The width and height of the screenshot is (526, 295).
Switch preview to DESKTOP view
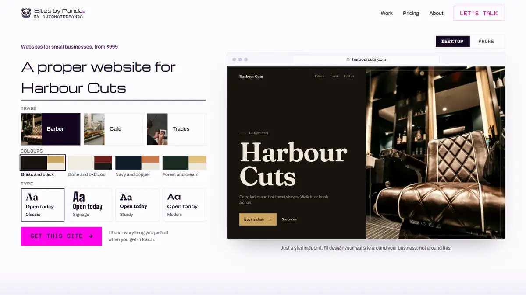click(x=452, y=42)
